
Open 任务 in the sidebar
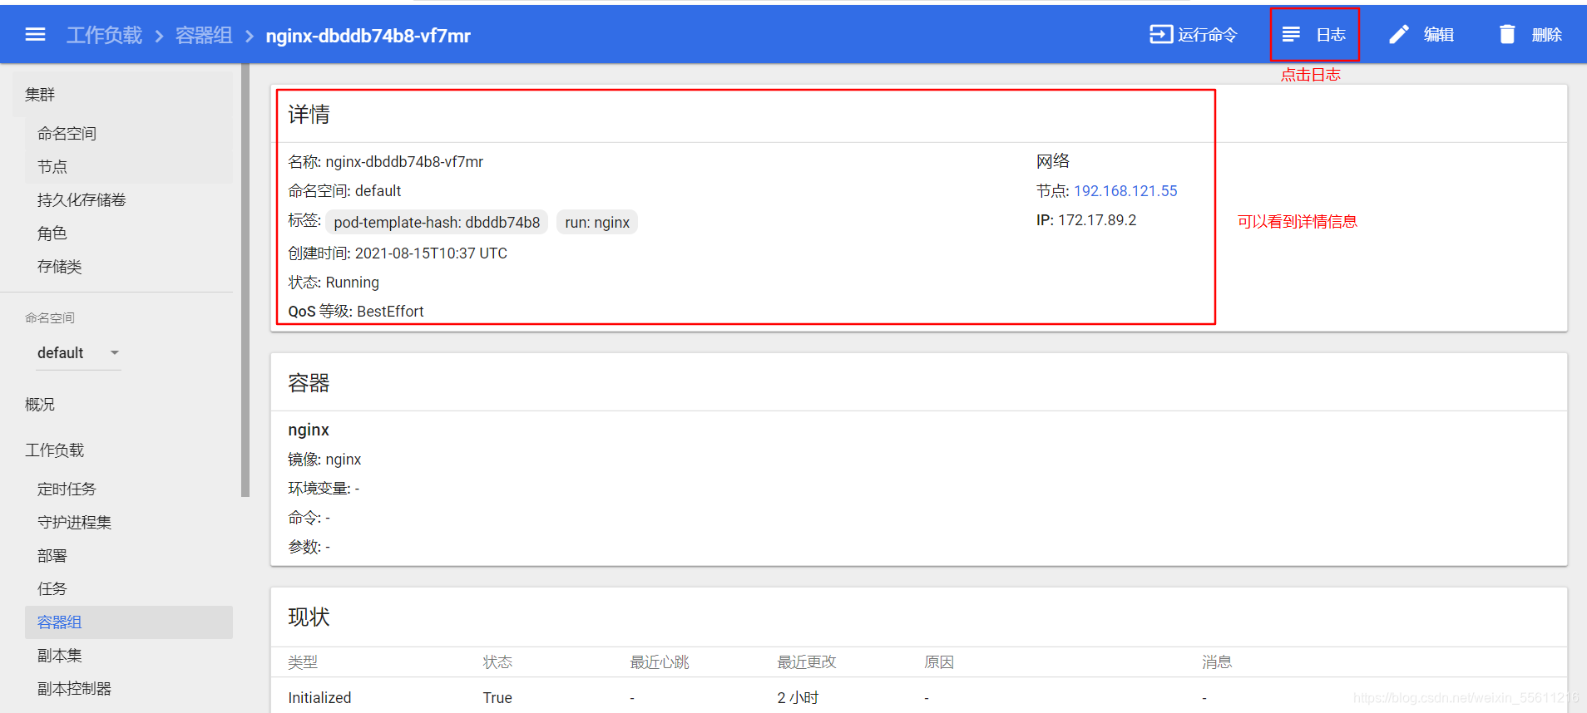pyautogui.click(x=52, y=589)
